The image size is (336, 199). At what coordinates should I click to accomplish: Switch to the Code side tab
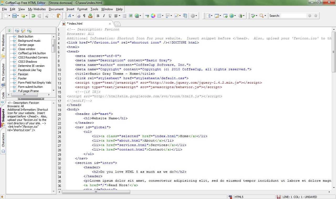[3, 98]
